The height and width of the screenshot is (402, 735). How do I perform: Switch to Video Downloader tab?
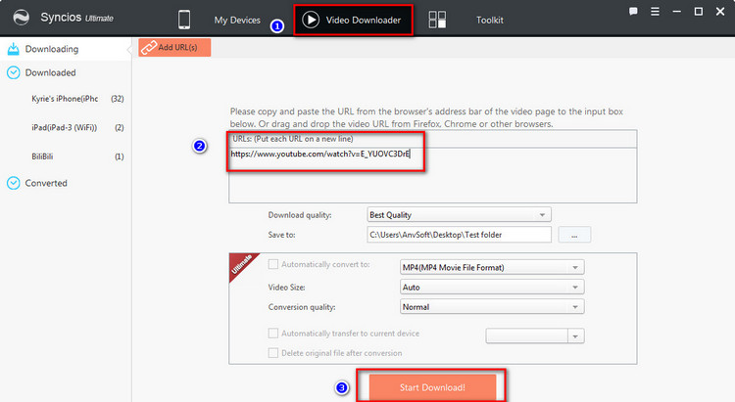354,20
